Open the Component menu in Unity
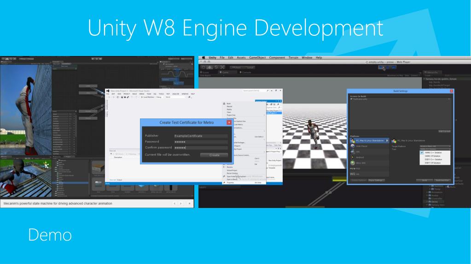Screen dimensions: 471x264 click(x=277, y=57)
